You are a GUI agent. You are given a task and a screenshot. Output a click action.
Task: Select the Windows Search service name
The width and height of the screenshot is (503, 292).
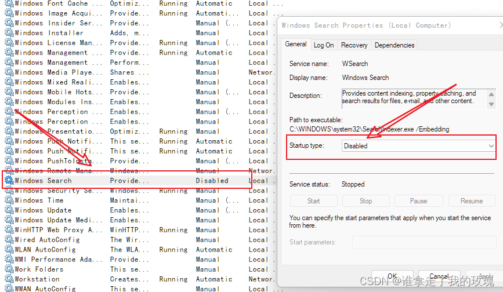[44, 181]
